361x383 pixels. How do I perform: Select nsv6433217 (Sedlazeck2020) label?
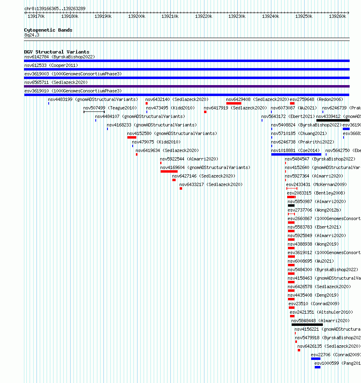tap(211, 185)
